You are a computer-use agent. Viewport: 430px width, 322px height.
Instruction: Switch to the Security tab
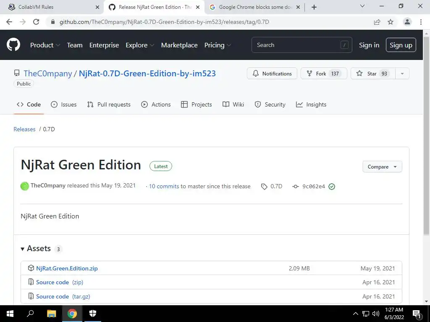click(270, 104)
